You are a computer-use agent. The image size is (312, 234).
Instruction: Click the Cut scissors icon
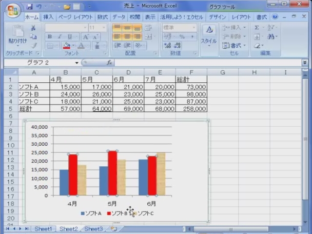[x=33, y=28]
